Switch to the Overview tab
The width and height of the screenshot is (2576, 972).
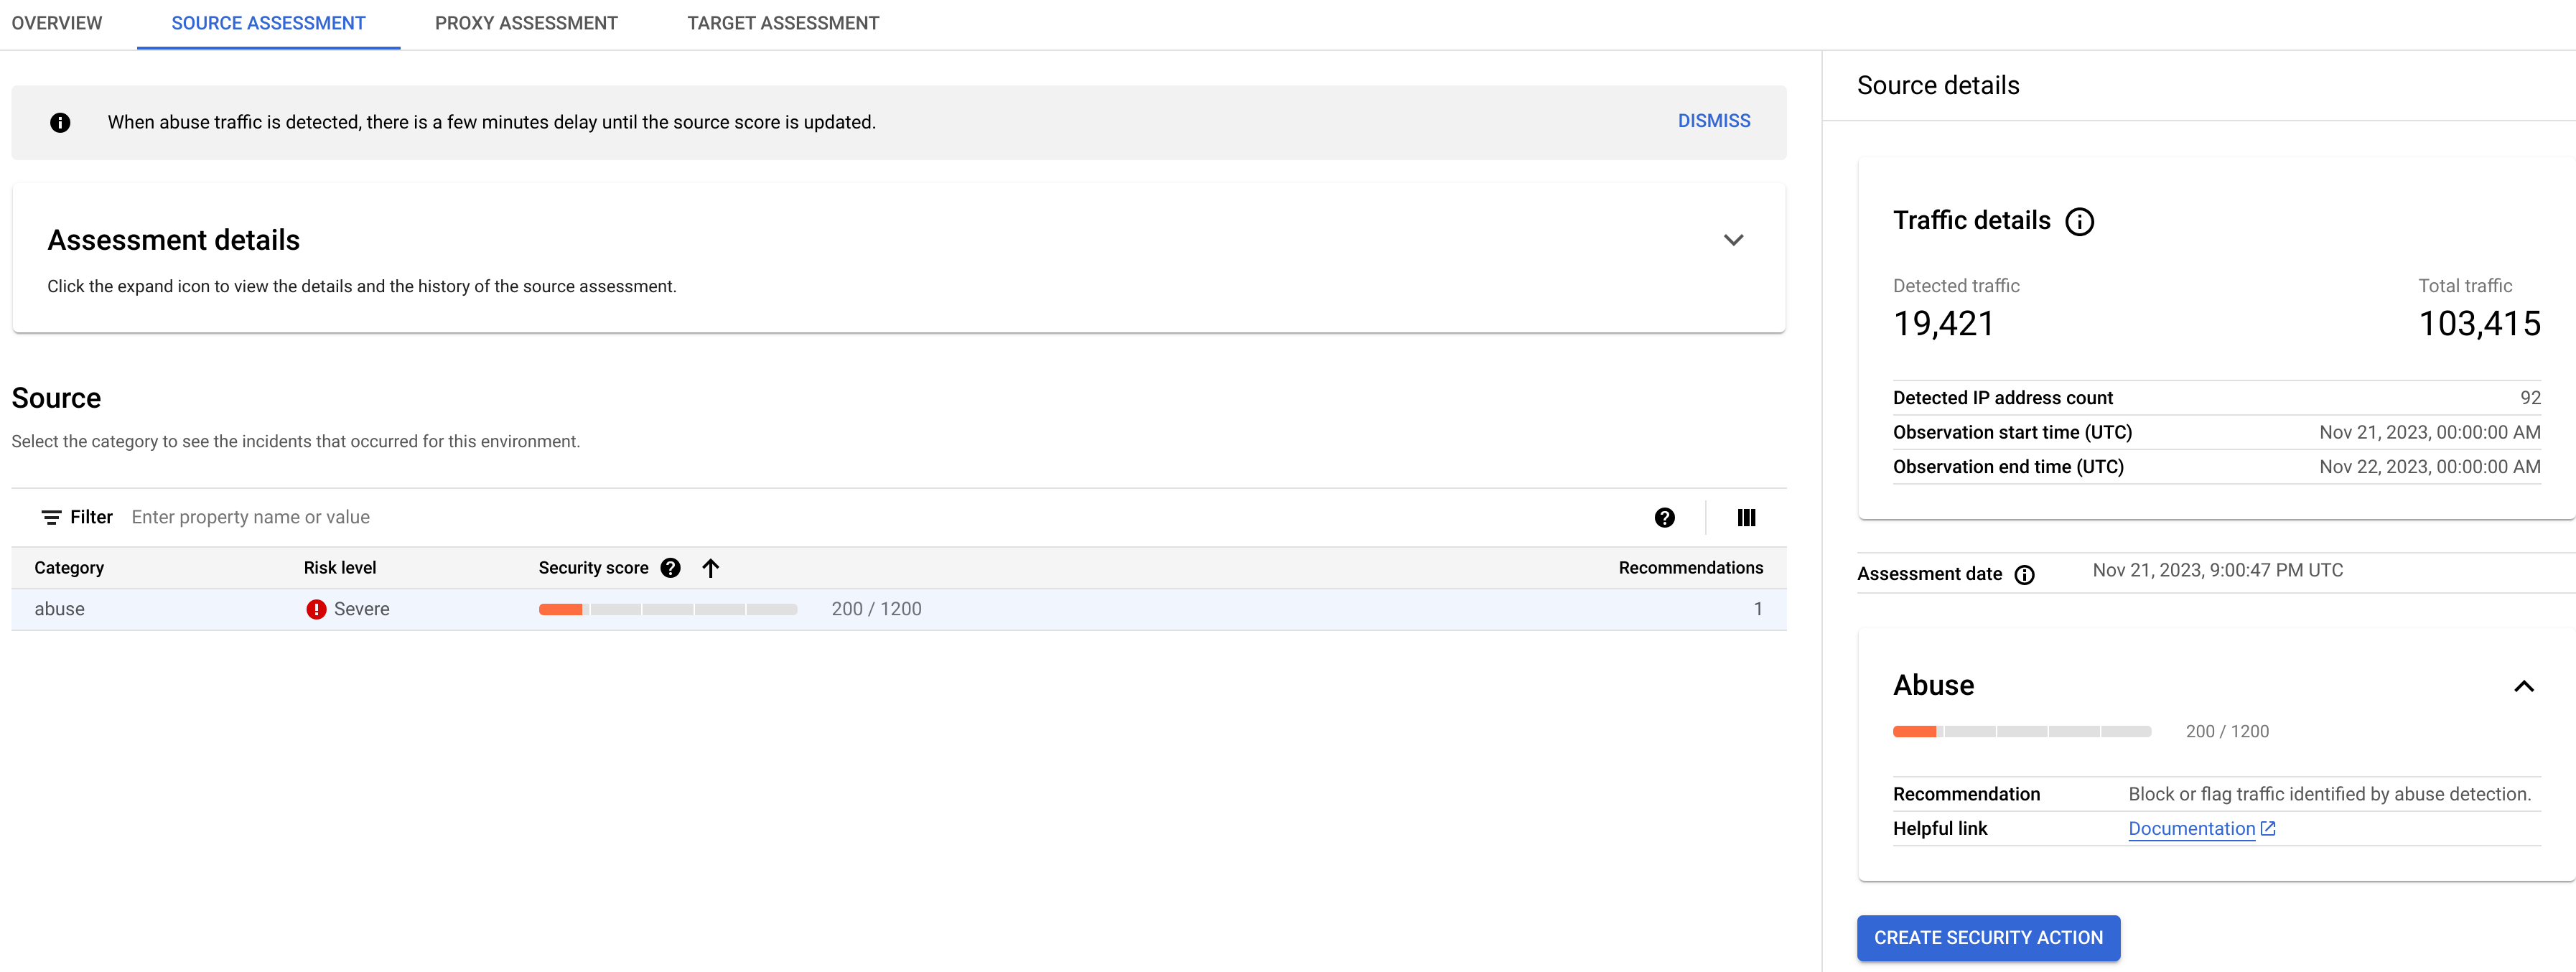[x=56, y=22]
